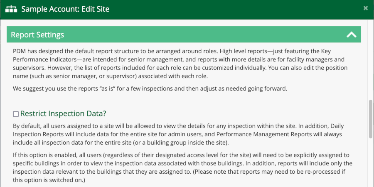Viewport: 374px width, 187px height.
Task: Click the "Sample Account: Edit Site" title
Action: tap(65, 9)
